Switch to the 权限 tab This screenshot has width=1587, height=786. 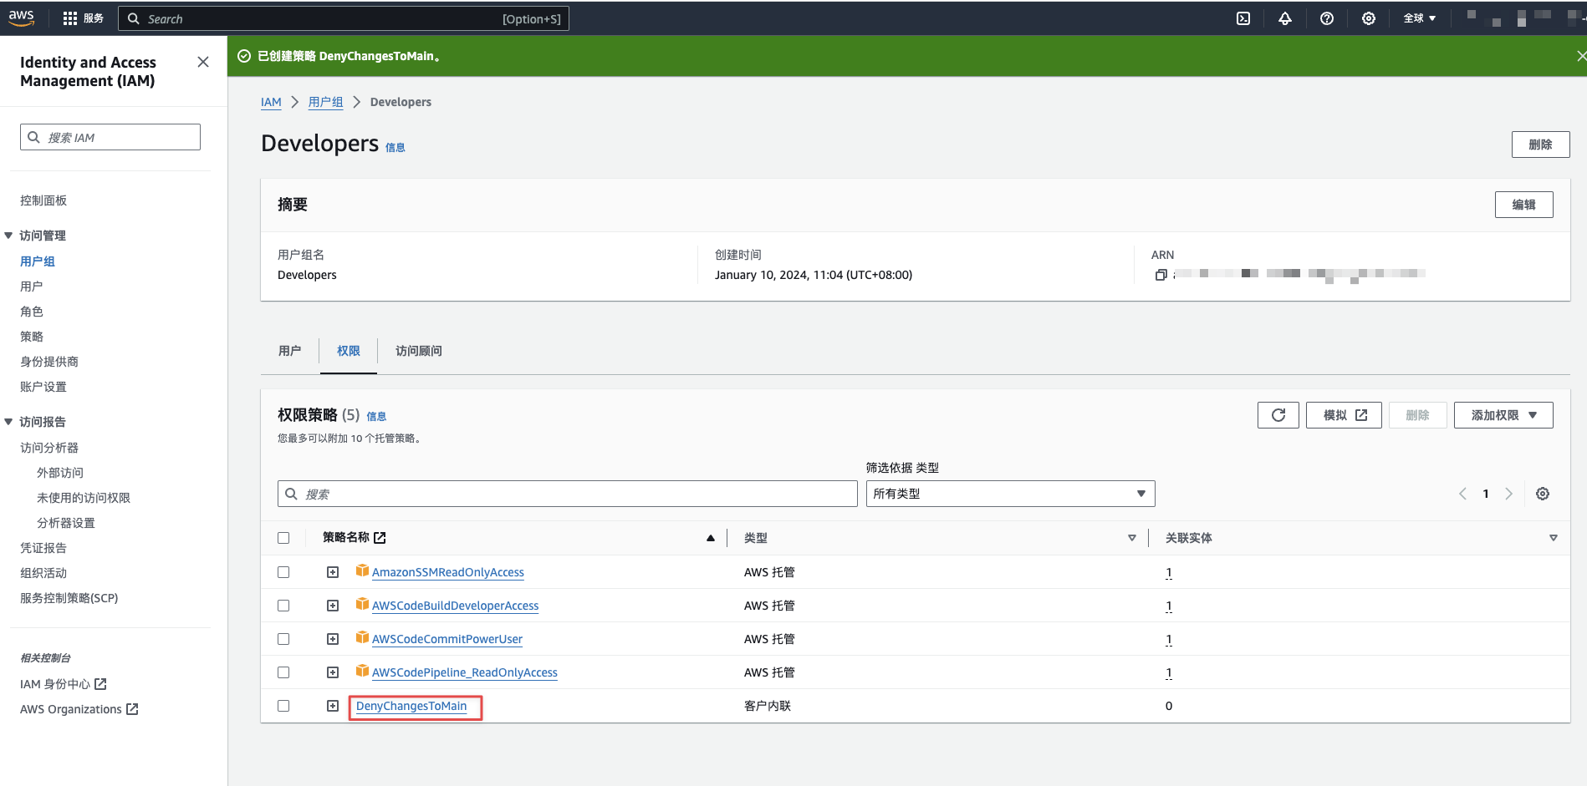pos(349,351)
